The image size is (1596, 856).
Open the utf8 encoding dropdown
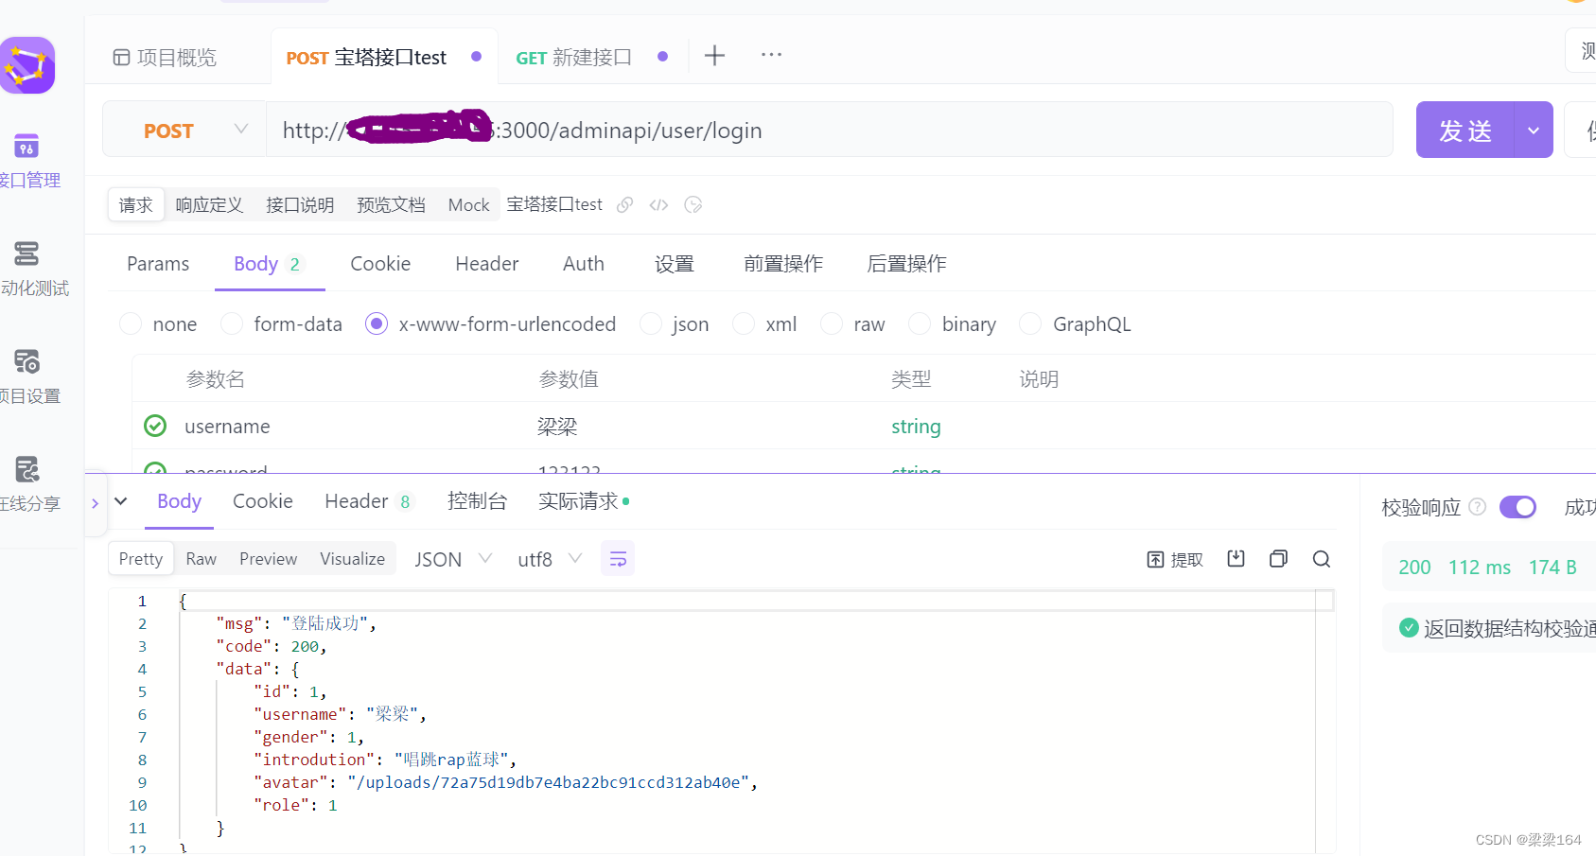[575, 558]
